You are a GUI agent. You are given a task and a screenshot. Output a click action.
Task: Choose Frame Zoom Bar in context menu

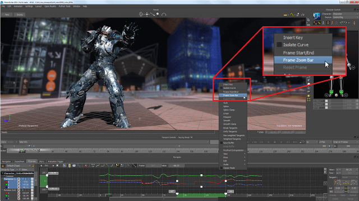(x=233, y=95)
